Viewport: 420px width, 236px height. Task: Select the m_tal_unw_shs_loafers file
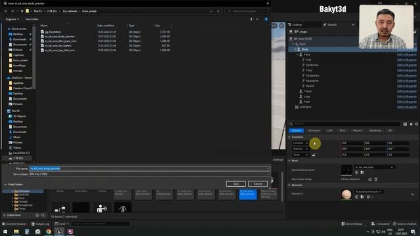coord(58,45)
